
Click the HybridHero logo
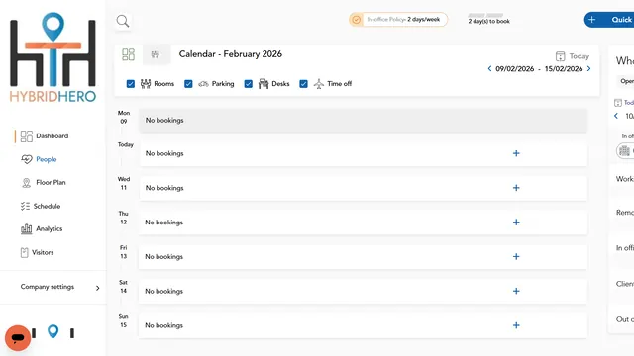click(x=53, y=57)
